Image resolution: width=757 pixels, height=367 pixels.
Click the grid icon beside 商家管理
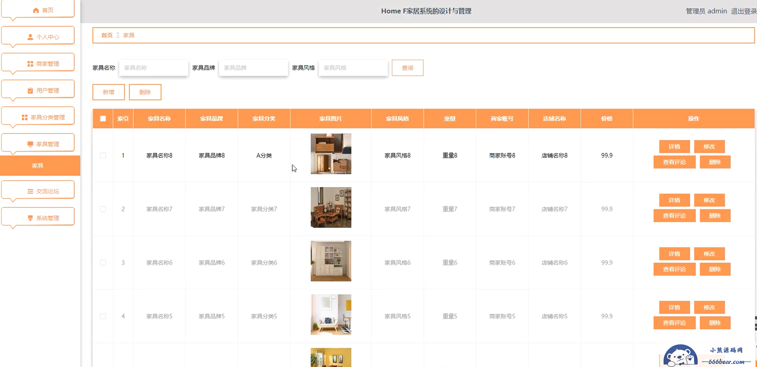pyautogui.click(x=30, y=64)
